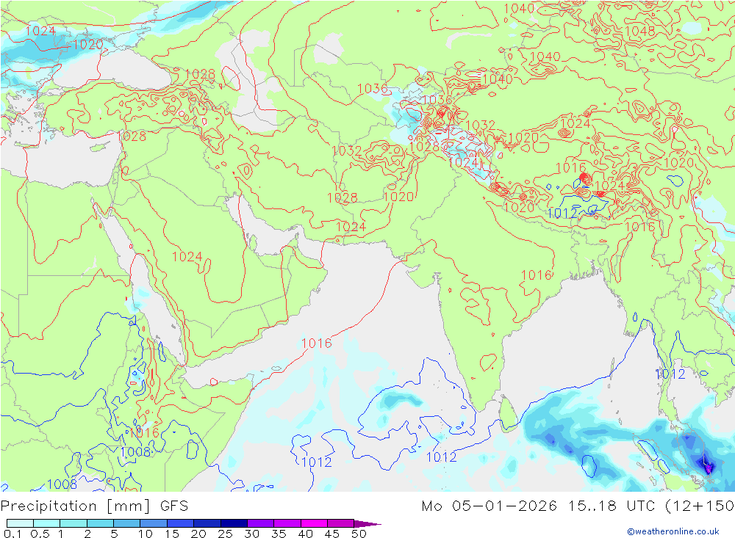The image size is (735, 538).
Task: Select the swatch between 15 and 20
Action: click(x=181, y=523)
